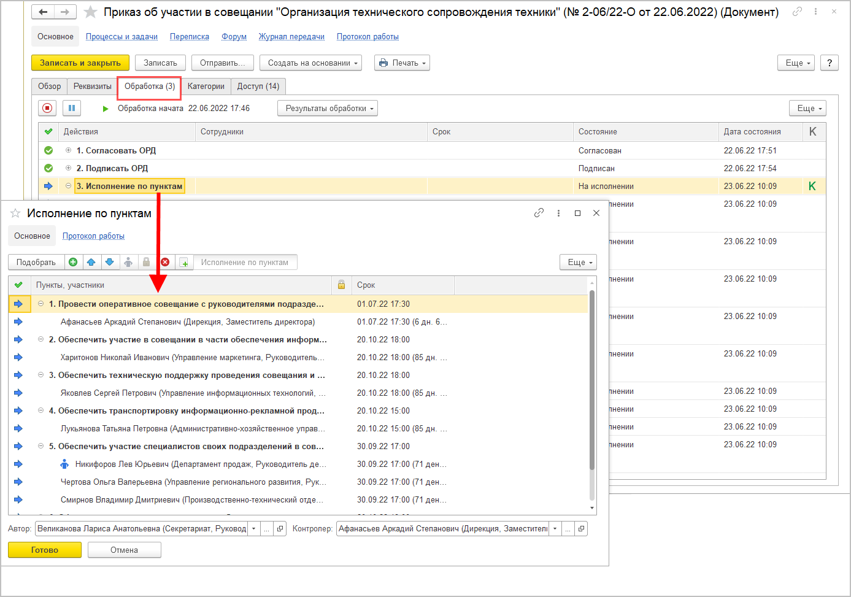Screen dimensions: 851x597
Task: Expand the "2. Подписать ОРД" row
Action: click(68, 168)
